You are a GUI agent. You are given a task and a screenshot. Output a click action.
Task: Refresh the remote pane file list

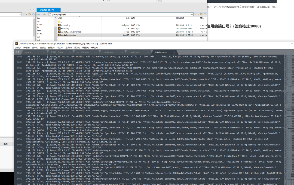pos(205,14)
